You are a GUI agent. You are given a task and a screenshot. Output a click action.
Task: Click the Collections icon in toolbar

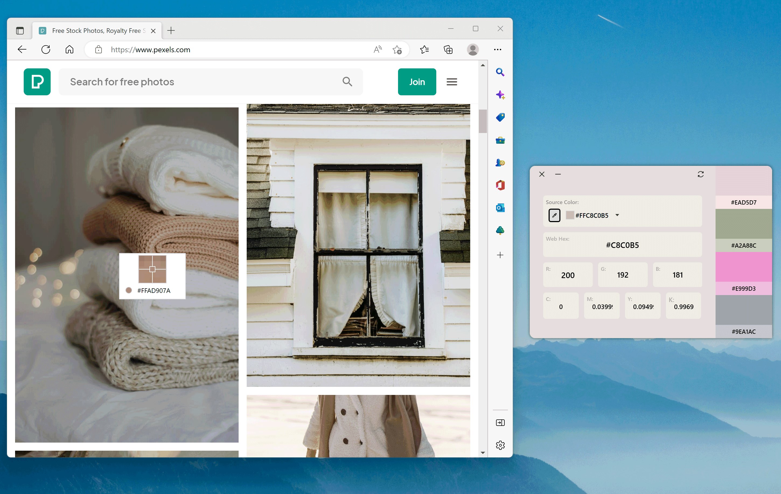(x=448, y=50)
